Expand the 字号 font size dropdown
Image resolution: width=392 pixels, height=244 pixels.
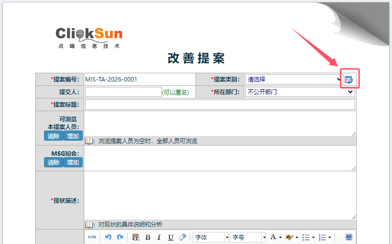248,237
